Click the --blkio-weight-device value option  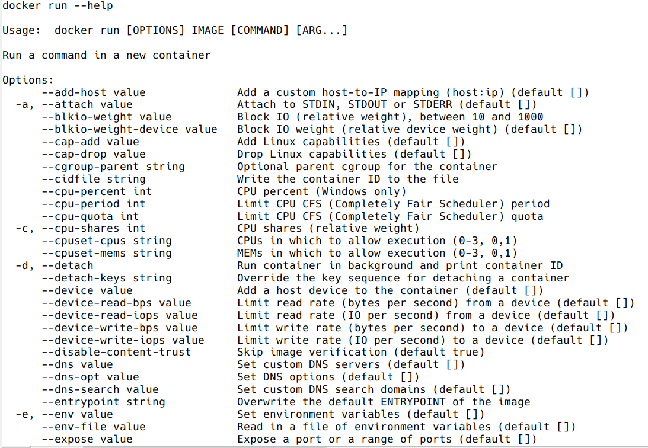coord(129,130)
